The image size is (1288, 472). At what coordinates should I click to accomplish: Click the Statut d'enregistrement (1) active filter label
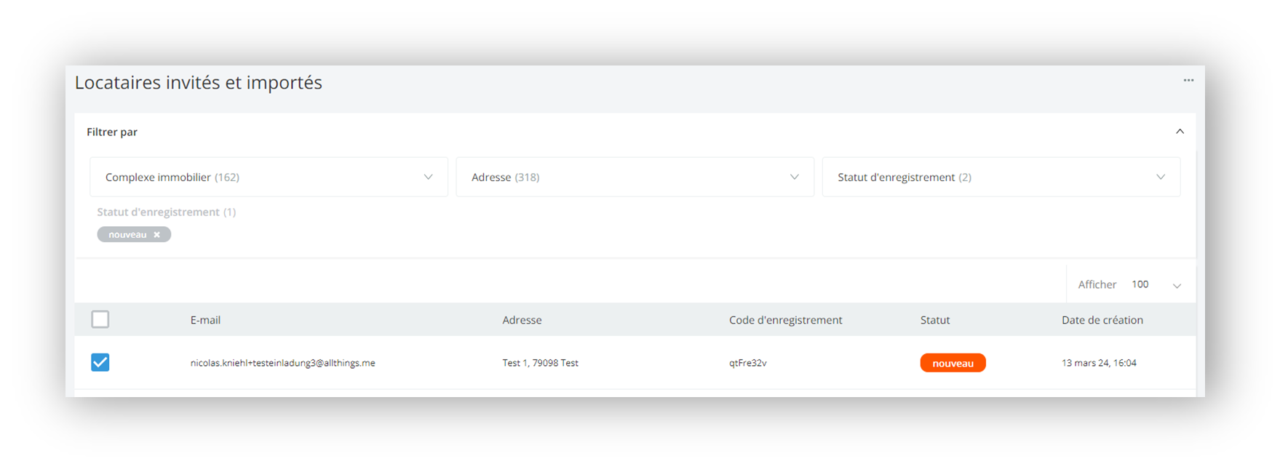pyautogui.click(x=166, y=212)
